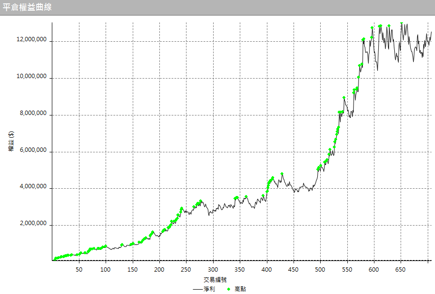The width and height of the screenshot is (435, 294).
Task: Click the 100 x-axis tick label
Action: (x=106, y=270)
